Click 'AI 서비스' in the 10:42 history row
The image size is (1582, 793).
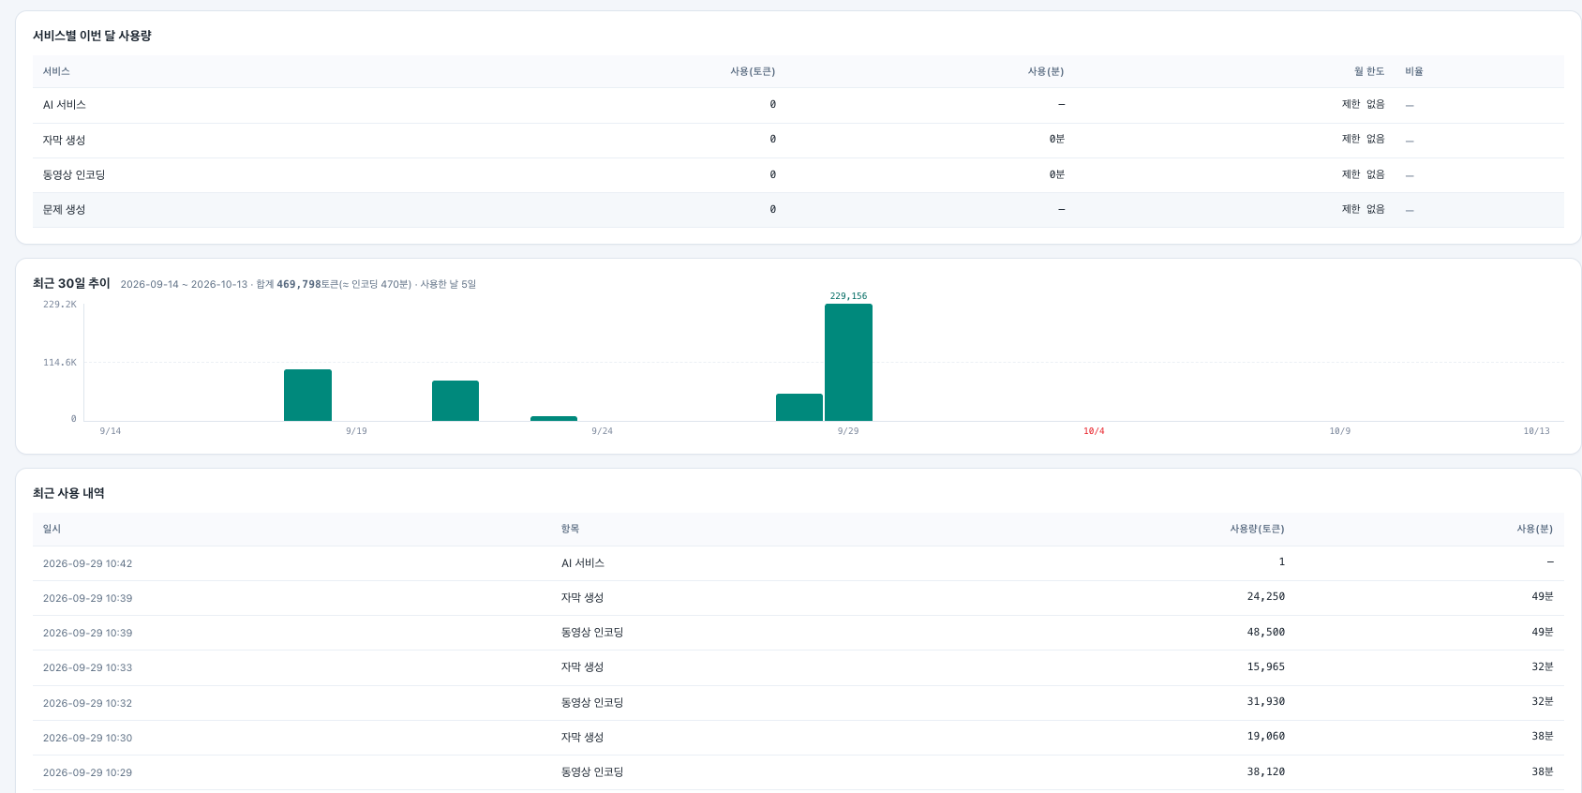pyautogui.click(x=583, y=563)
